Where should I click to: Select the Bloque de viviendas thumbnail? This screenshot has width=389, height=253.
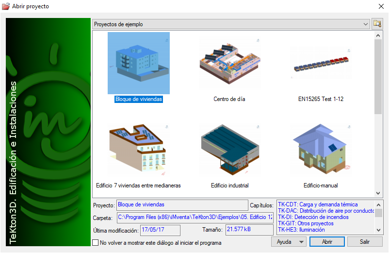(x=139, y=63)
